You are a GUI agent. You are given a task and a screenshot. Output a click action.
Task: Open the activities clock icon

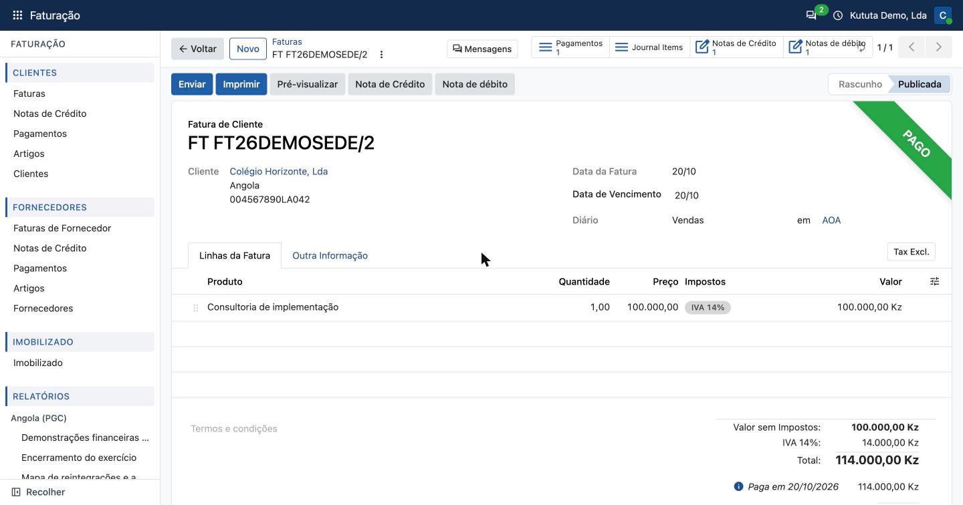[838, 15]
